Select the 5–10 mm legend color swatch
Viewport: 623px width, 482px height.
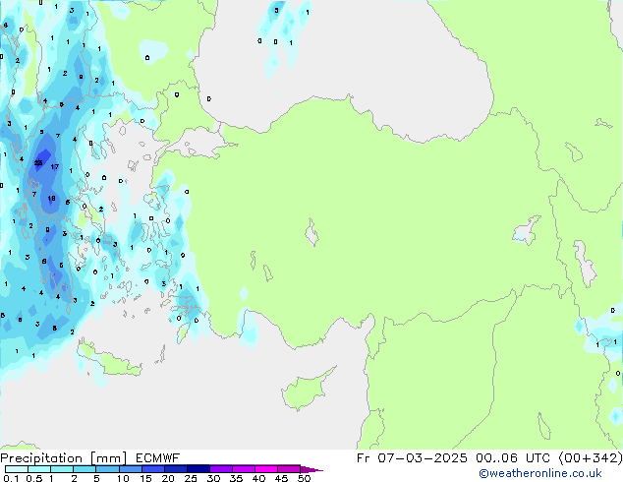point(108,469)
